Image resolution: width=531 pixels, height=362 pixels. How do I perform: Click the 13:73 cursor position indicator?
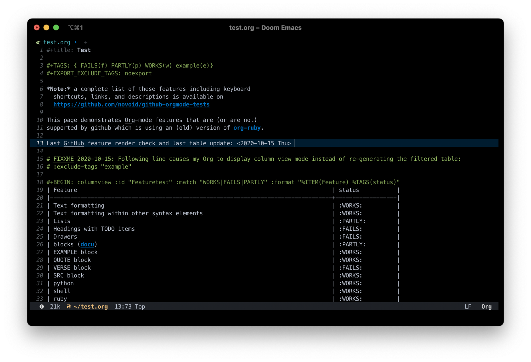click(x=123, y=306)
